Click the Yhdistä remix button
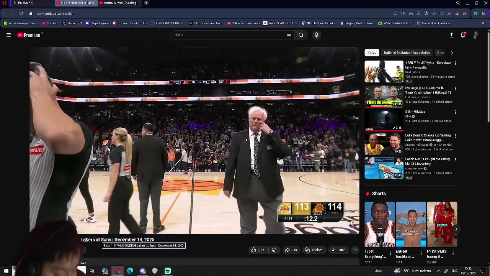 [x=314, y=250]
